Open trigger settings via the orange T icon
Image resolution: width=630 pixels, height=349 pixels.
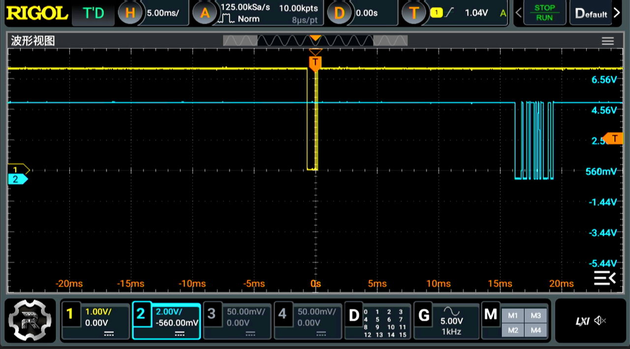tap(414, 13)
